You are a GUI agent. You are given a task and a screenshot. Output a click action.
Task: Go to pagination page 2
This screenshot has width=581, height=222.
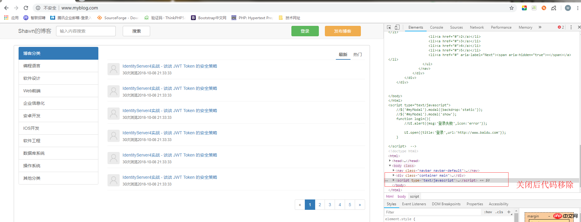coord(320,205)
